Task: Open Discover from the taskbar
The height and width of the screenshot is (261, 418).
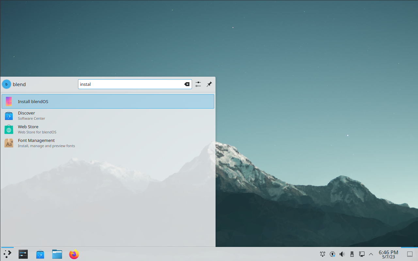Action: pyautogui.click(x=40, y=254)
